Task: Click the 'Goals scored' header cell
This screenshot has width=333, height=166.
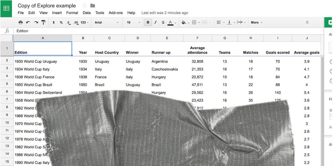Action: click(x=277, y=49)
